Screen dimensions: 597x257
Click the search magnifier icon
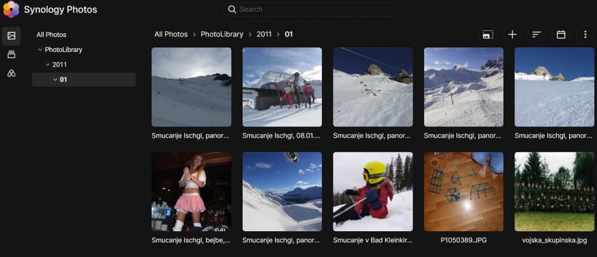232,9
